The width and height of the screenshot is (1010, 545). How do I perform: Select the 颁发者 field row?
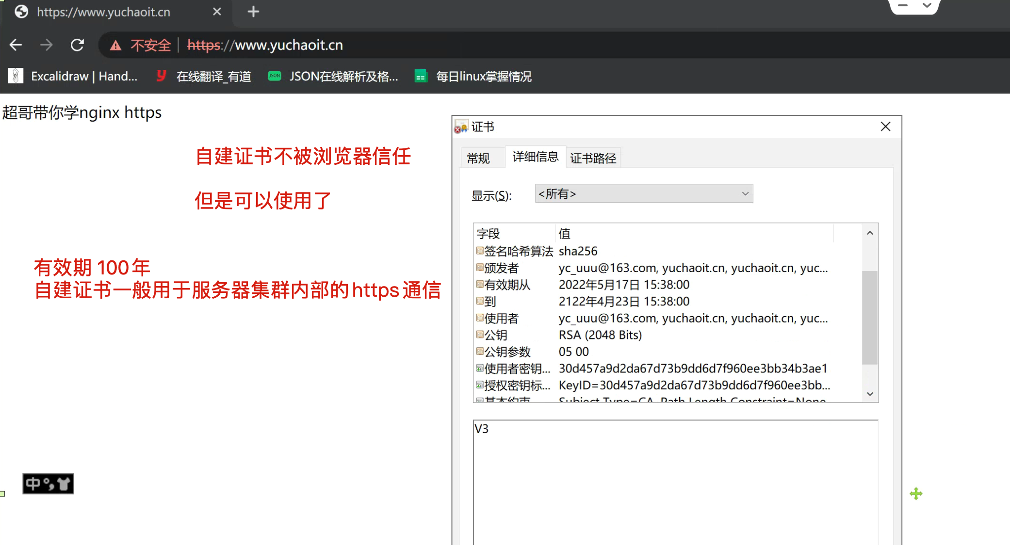click(x=502, y=268)
